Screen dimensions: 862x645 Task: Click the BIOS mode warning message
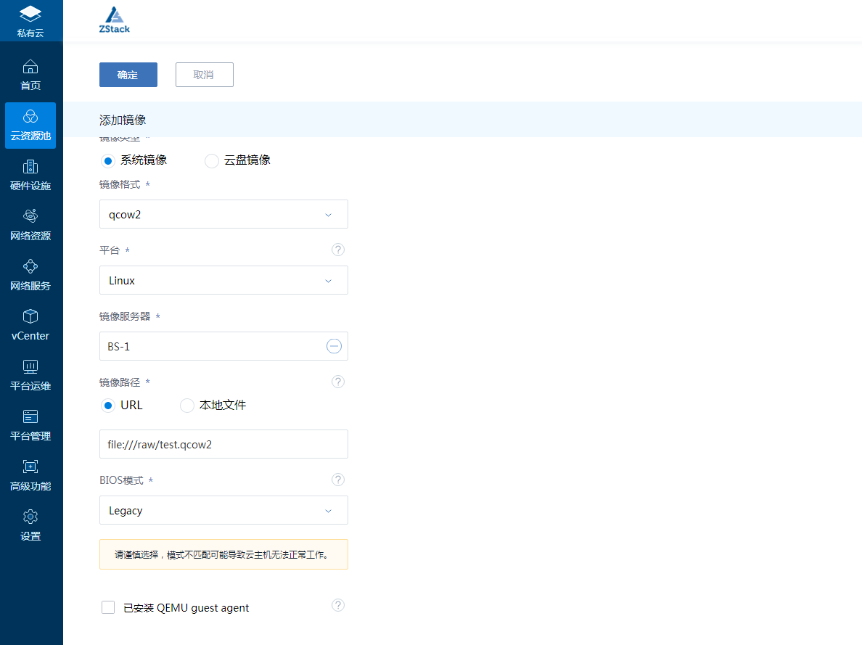coord(223,554)
